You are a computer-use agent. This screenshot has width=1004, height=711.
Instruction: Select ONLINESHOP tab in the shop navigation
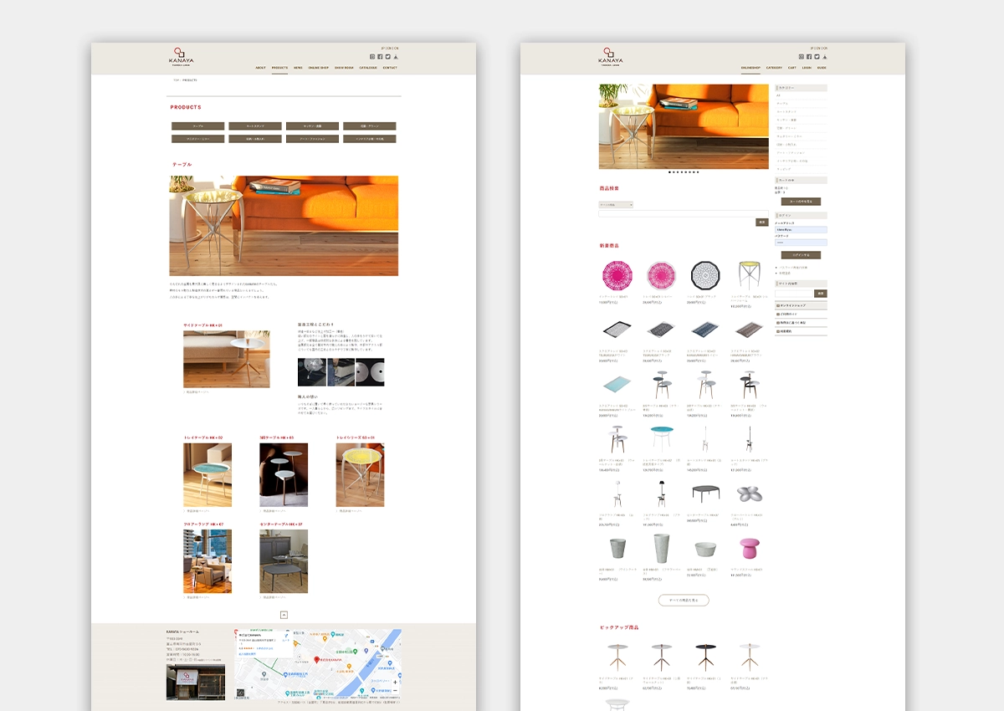[750, 68]
